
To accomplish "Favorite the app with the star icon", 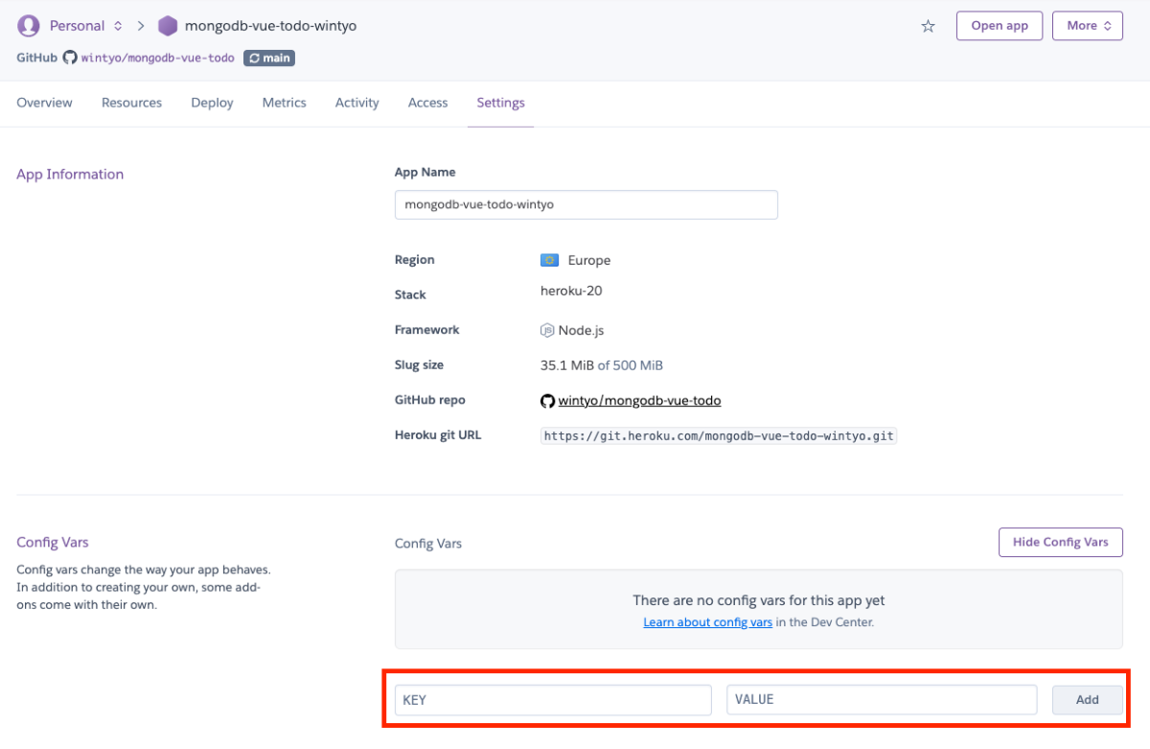I will (928, 26).
